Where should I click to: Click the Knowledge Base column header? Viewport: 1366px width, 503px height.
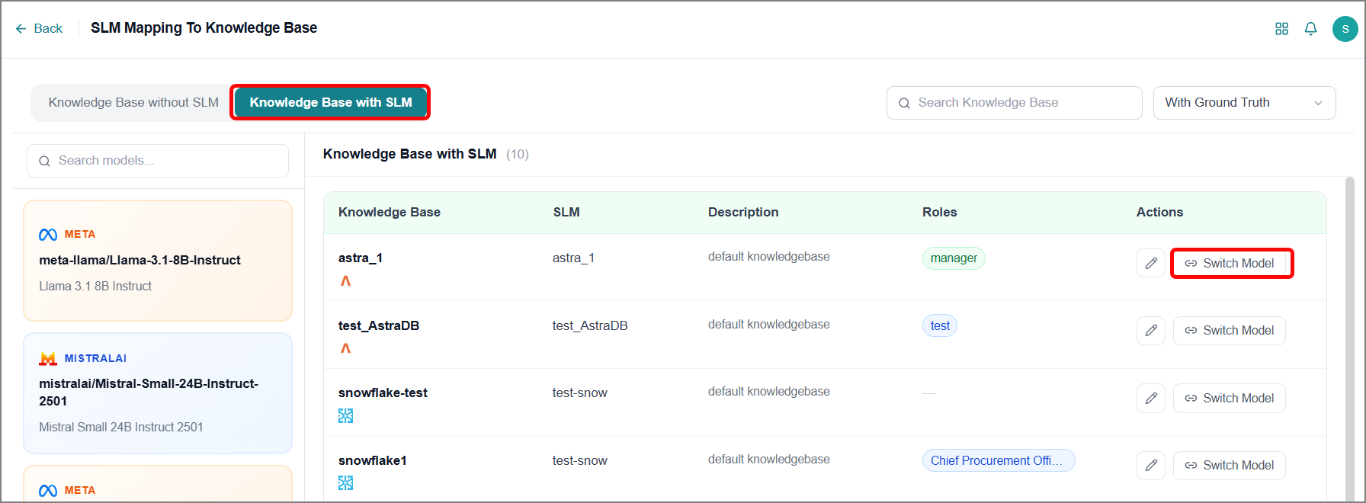tap(390, 212)
